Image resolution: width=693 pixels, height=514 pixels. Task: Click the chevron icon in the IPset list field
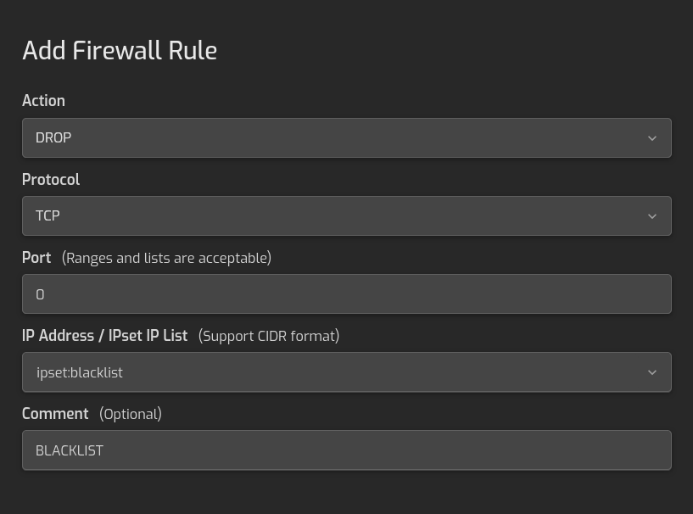(652, 372)
